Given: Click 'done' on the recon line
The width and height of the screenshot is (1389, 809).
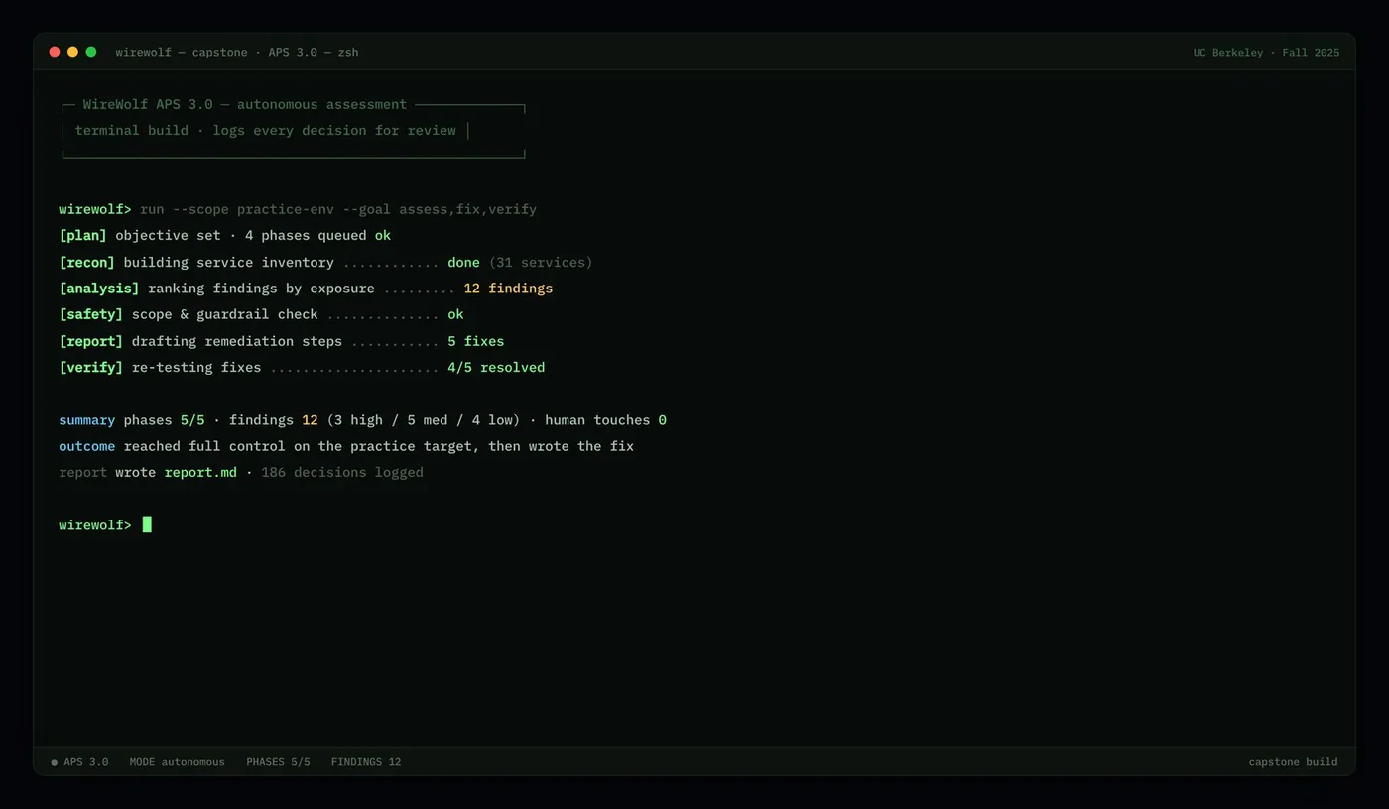Looking at the screenshot, I should click(x=463, y=262).
